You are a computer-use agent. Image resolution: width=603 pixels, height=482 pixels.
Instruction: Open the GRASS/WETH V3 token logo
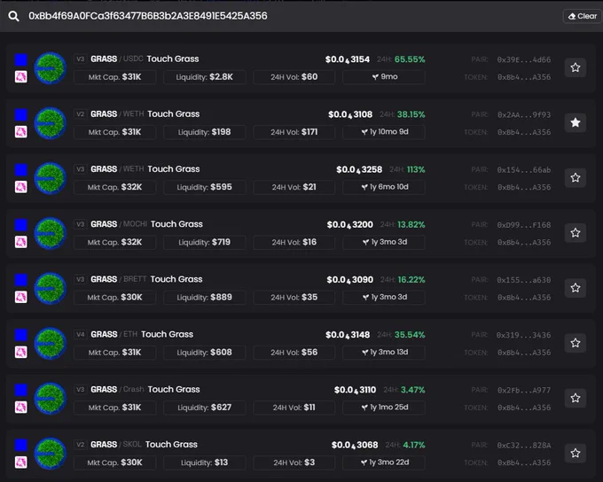coord(50,178)
